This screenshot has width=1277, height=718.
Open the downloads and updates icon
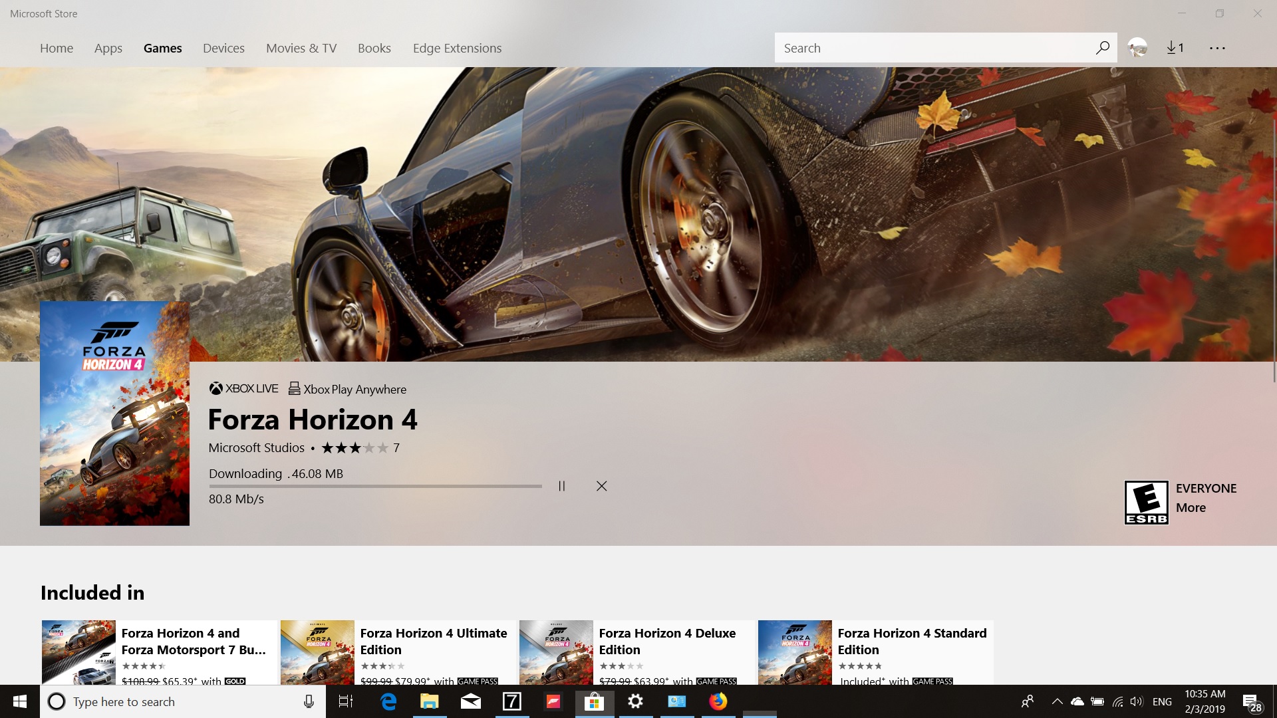coord(1175,48)
